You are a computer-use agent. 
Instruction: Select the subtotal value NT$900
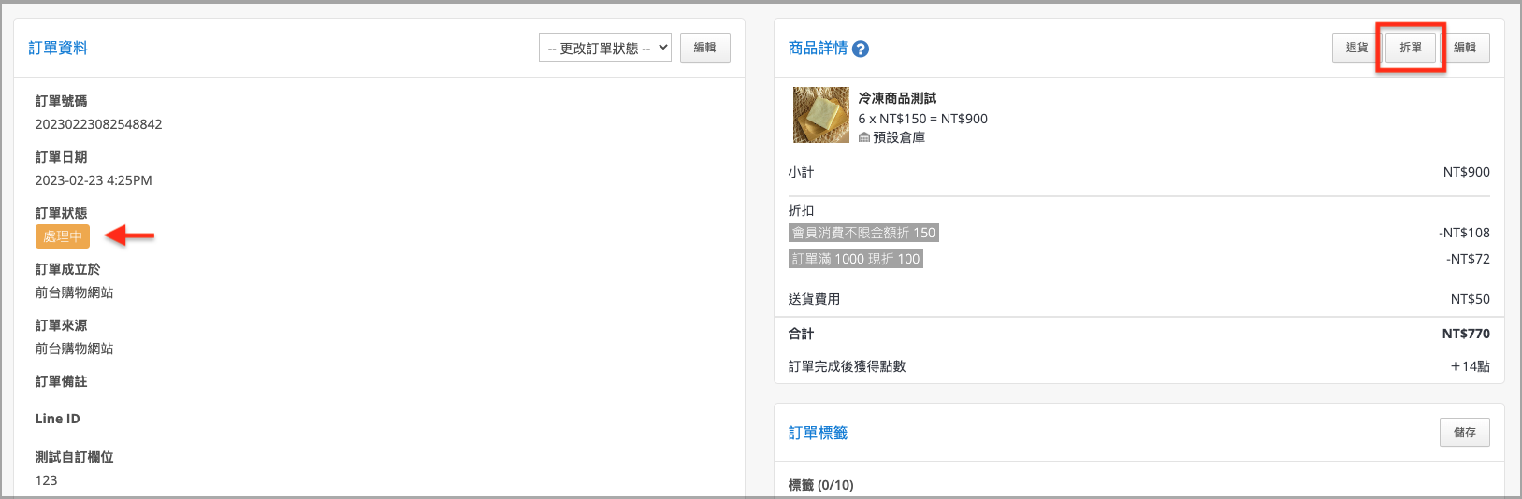(x=1467, y=172)
